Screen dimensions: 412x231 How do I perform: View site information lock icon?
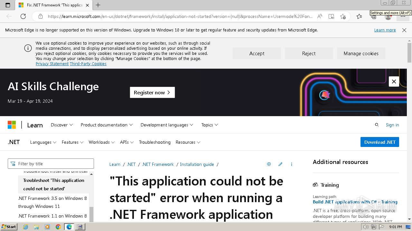pyautogui.click(x=41, y=16)
